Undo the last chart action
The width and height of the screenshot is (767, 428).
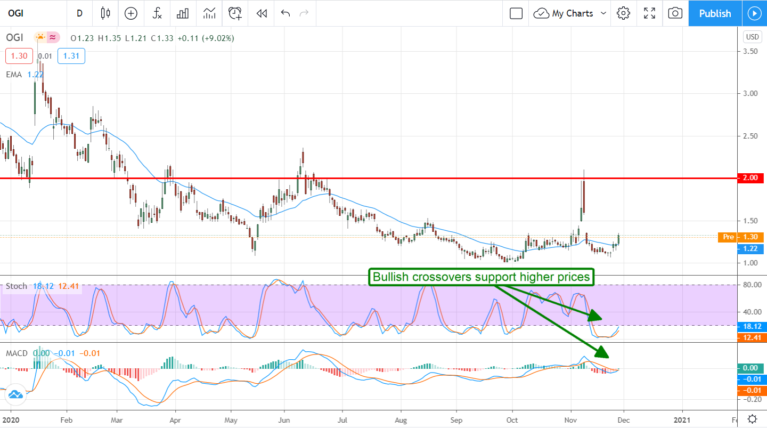coord(285,13)
